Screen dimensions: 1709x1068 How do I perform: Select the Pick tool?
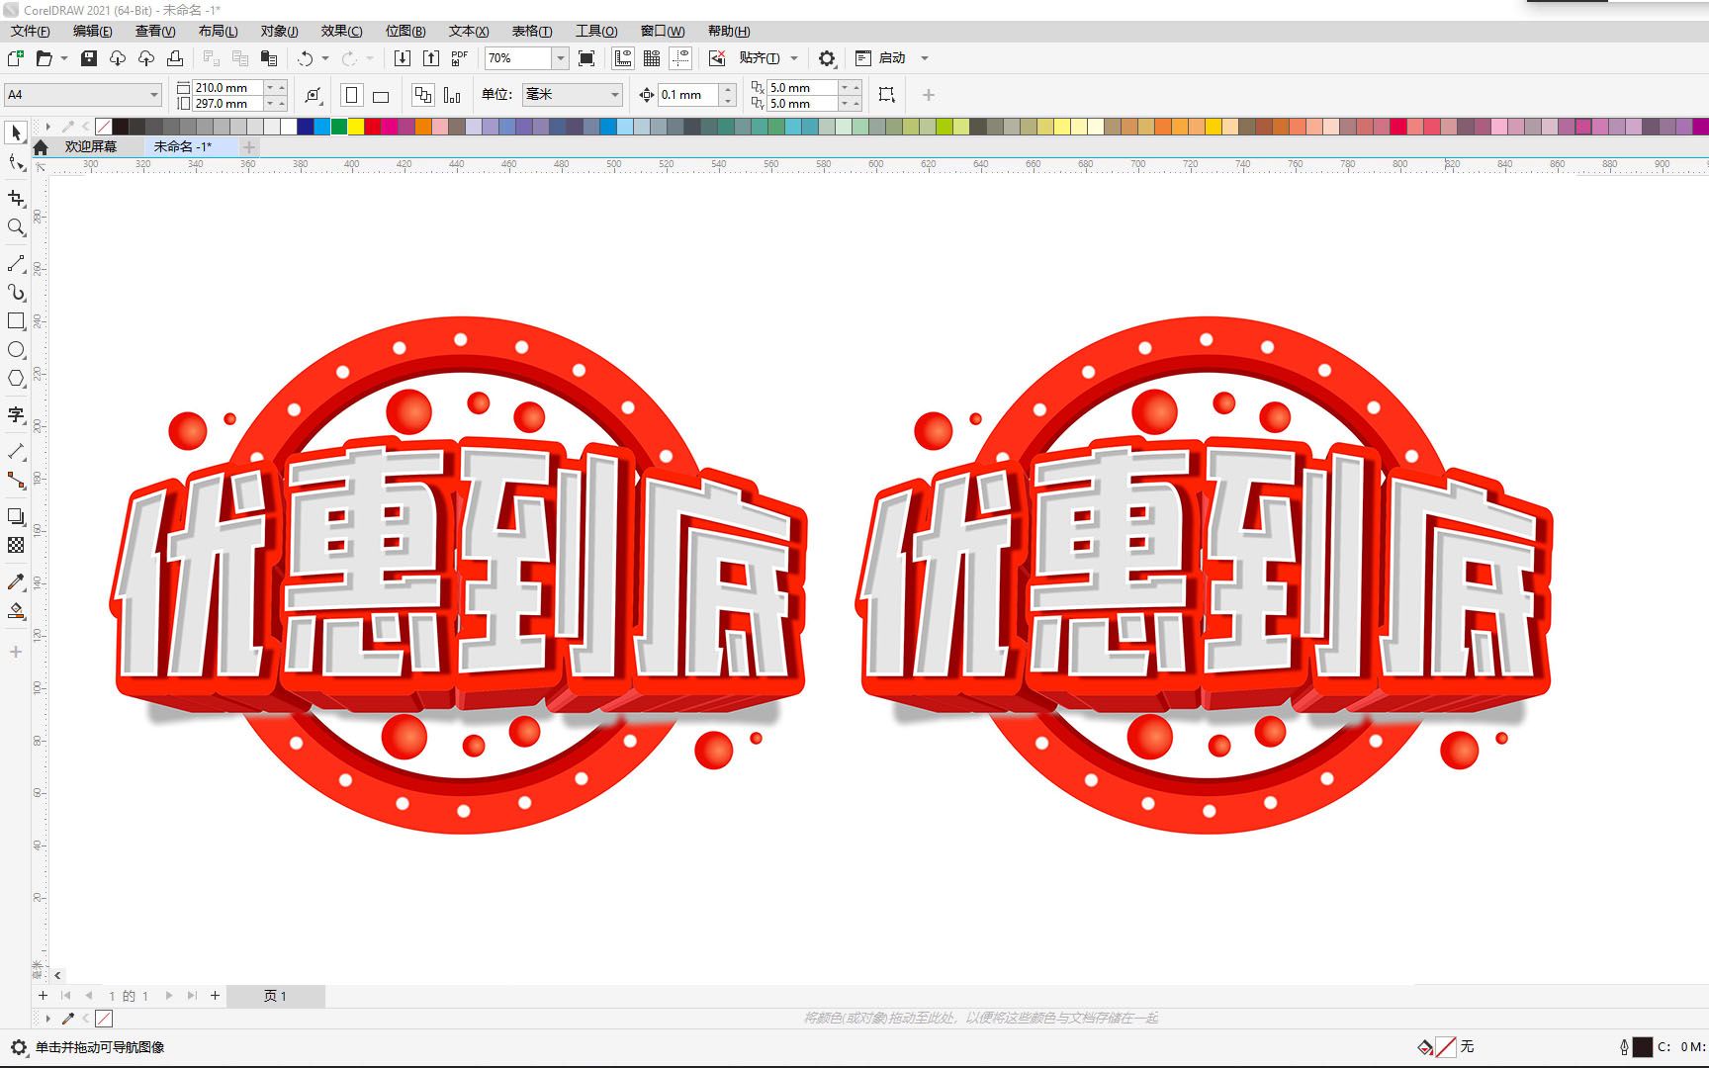click(16, 132)
